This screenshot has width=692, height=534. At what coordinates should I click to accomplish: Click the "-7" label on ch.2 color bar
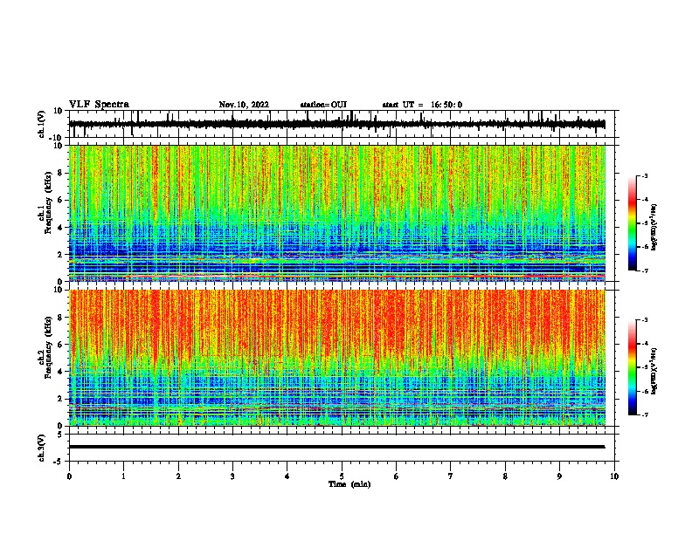pos(644,414)
